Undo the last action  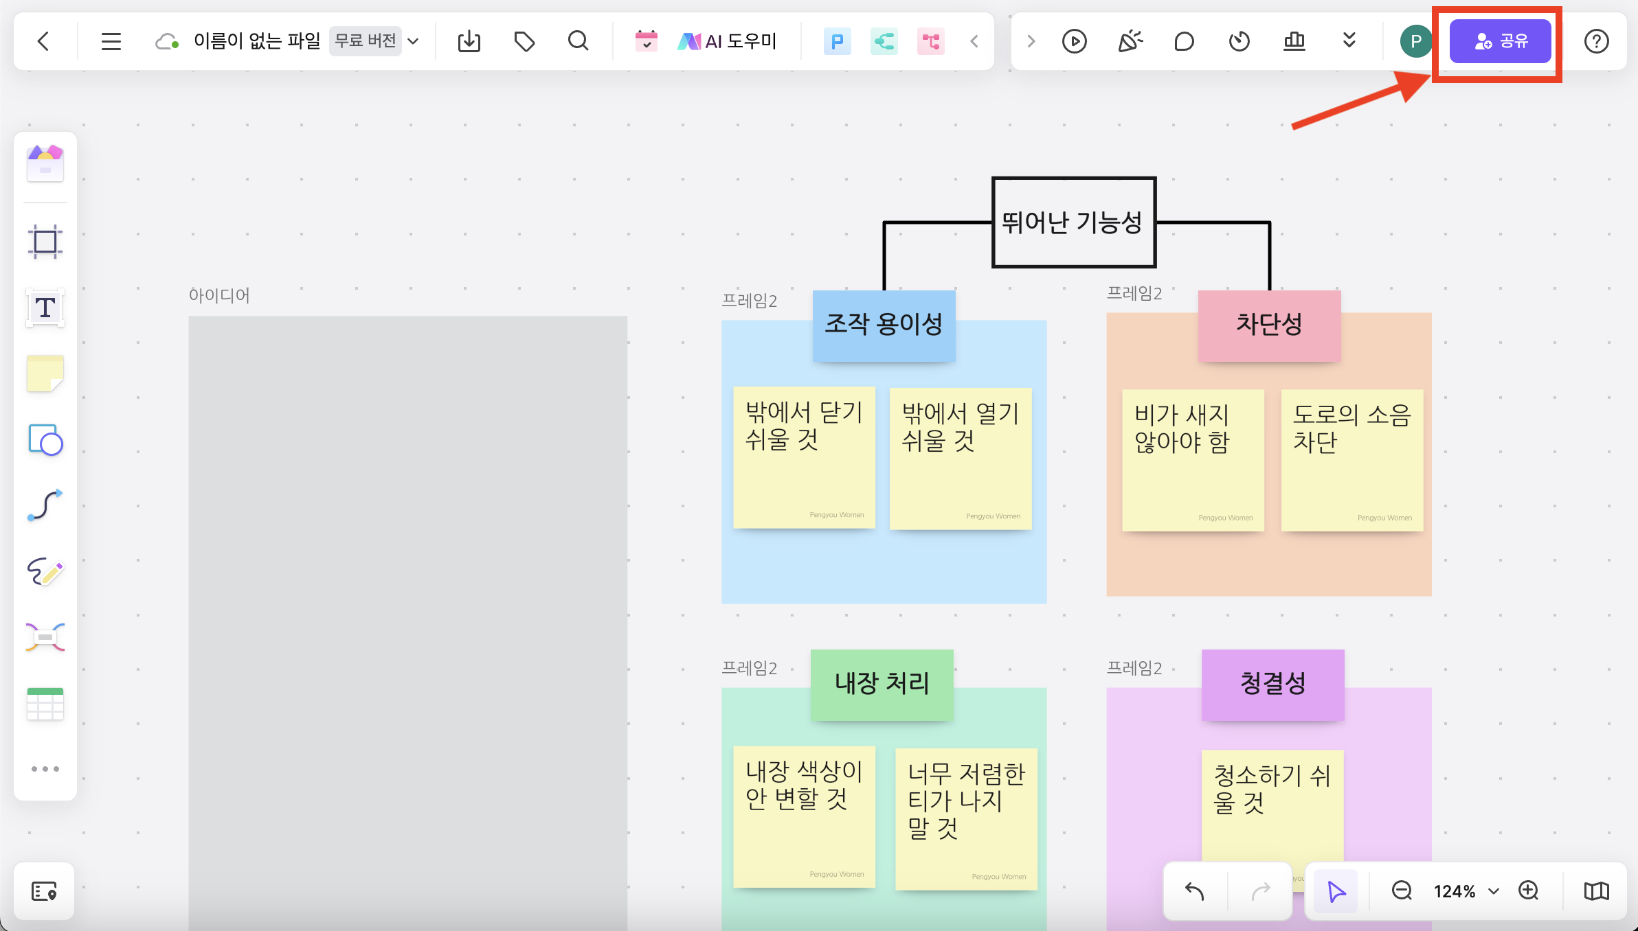pos(1195,891)
